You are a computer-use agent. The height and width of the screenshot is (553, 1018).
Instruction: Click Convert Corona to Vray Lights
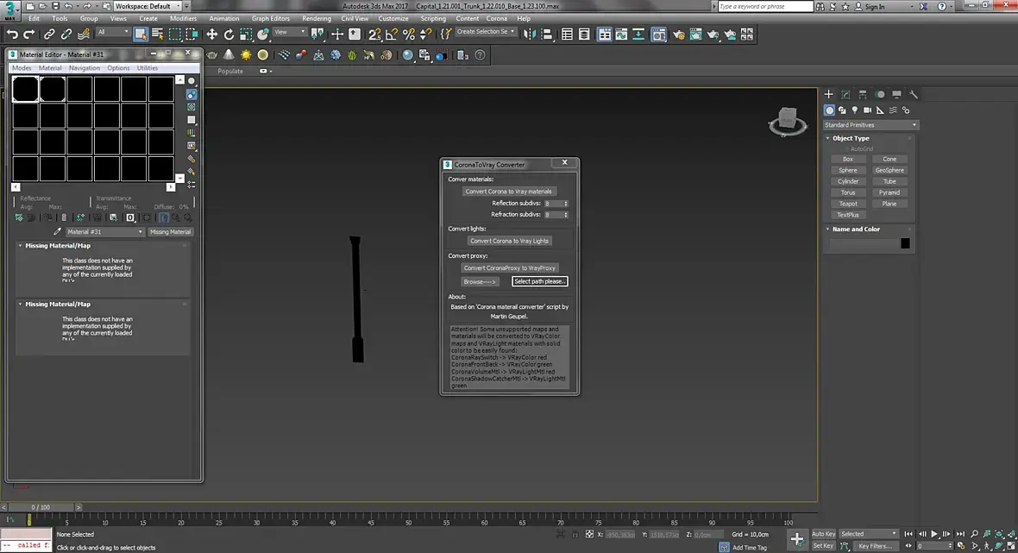coord(509,241)
